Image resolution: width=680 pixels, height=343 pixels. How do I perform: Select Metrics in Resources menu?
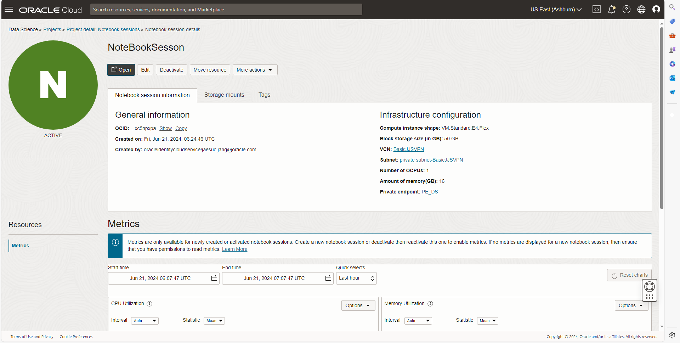[20, 246]
